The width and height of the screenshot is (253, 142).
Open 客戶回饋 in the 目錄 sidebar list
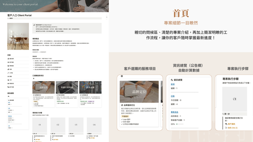[x=11, y=87]
